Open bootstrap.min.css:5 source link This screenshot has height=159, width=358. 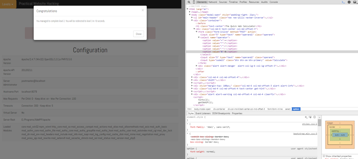pos(305,134)
